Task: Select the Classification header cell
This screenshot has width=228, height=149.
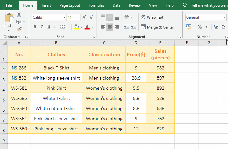Action: 104,55
